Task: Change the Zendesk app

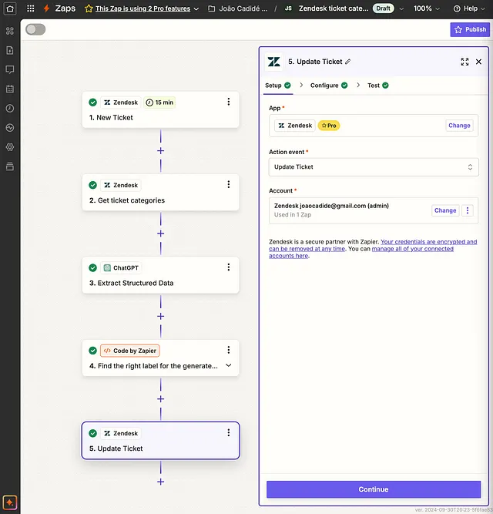Action: click(x=459, y=126)
